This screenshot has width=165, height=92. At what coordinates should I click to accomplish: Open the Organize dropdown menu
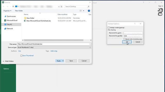tap(7, 11)
